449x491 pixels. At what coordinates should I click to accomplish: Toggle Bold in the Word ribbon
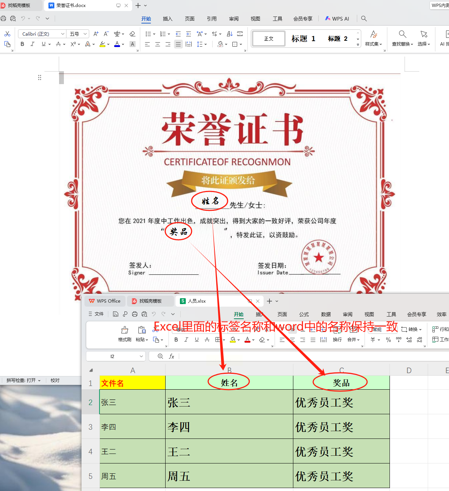(22, 44)
